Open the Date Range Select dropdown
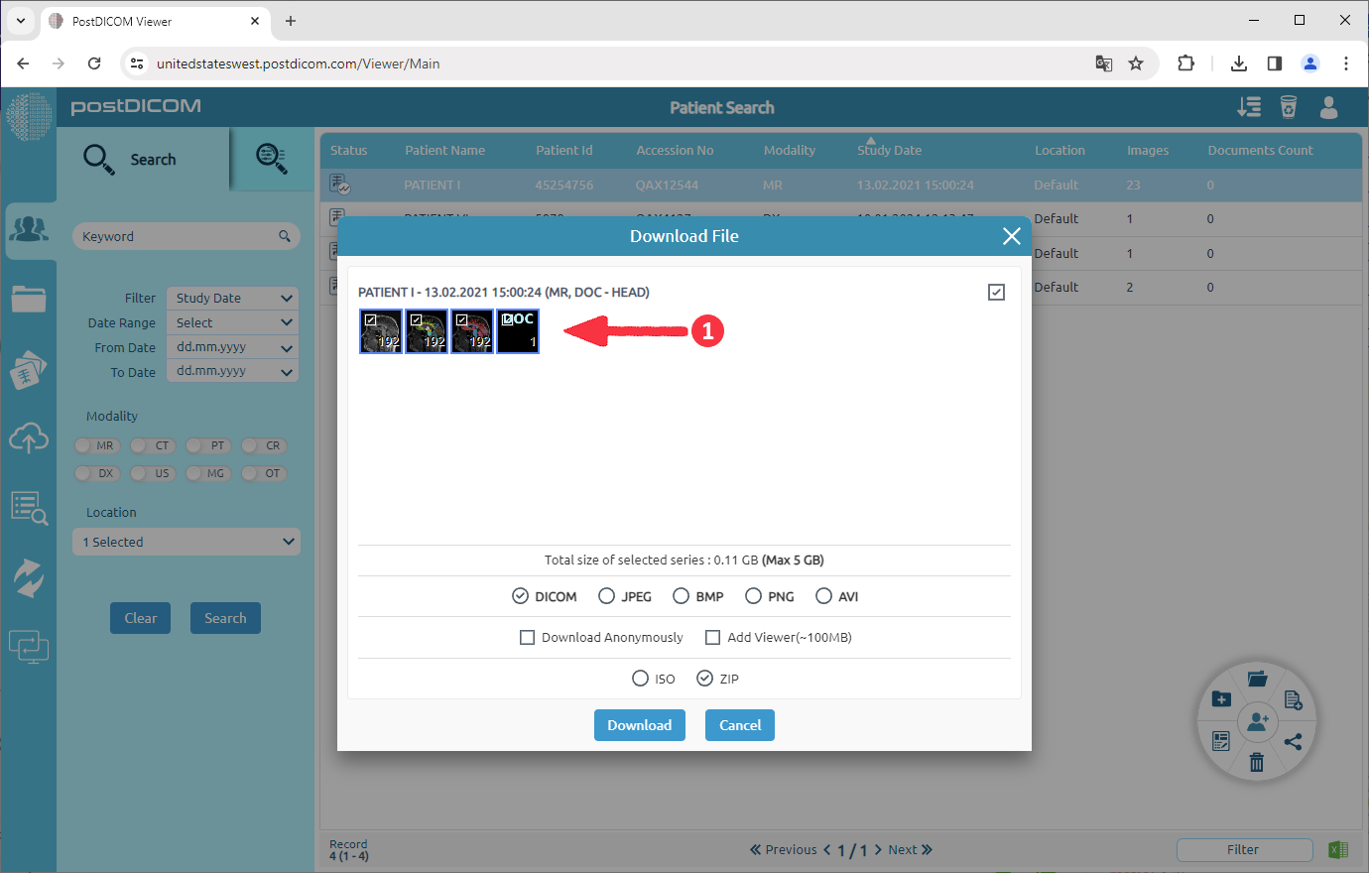1369x873 pixels. click(231, 321)
